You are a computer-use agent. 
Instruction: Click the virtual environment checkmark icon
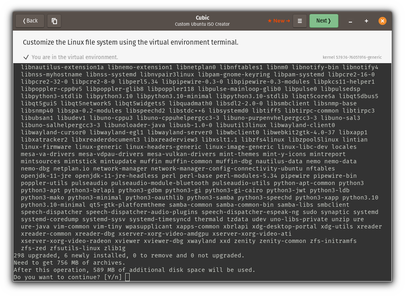(x=26, y=57)
